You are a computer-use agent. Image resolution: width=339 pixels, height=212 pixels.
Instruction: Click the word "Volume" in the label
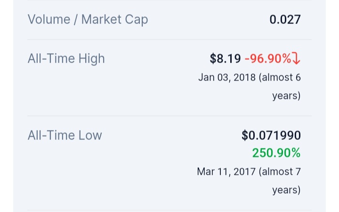[x=48, y=20]
